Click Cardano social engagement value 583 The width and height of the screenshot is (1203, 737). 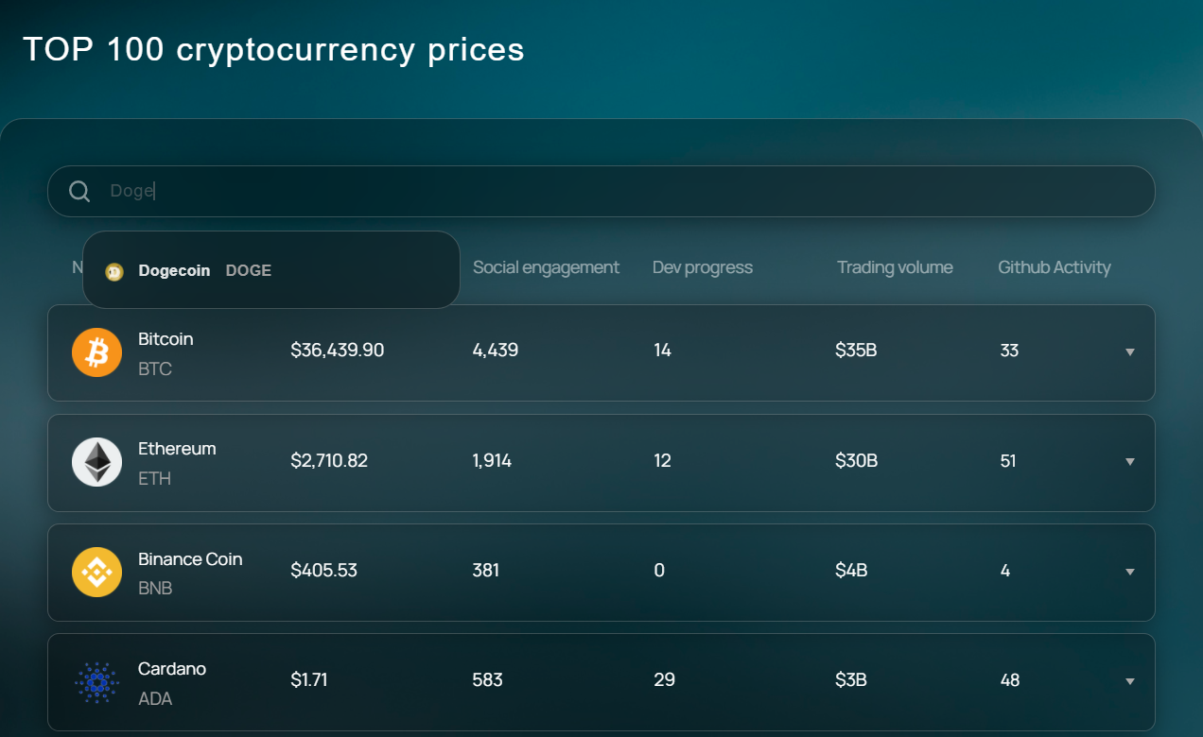tap(488, 680)
